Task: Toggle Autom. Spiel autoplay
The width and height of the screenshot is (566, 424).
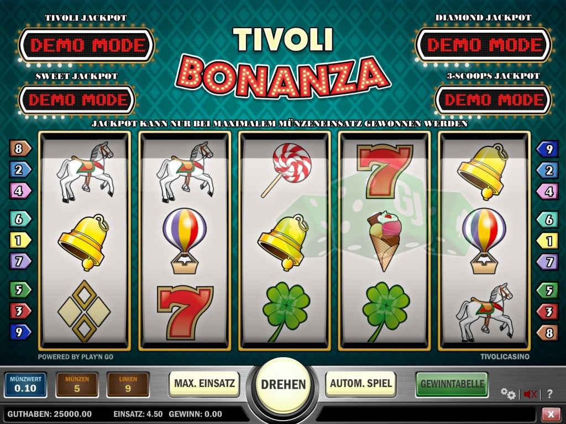Action: 361,384
